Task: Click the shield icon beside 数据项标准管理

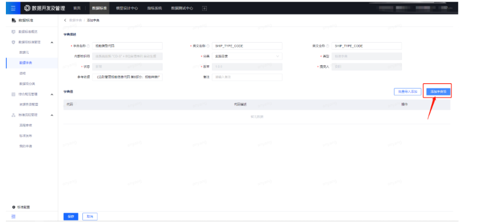Action: pos(13,42)
